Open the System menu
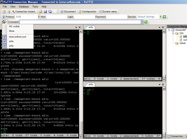 tap(108, 12)
